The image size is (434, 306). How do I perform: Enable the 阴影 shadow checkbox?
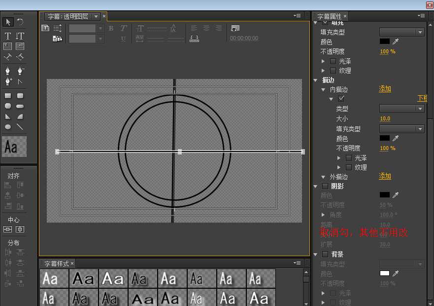coord(325,186)
